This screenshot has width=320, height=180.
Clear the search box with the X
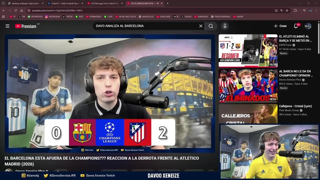201,26
